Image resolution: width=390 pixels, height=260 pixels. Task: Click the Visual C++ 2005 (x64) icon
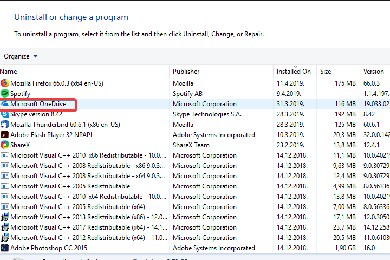pos(5,207)
